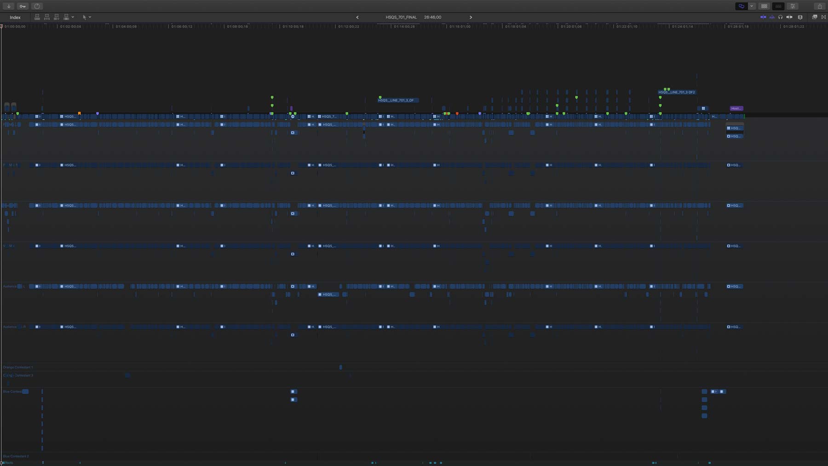Image resolution: width=828 pixels, height=466 pixels.
Task: Click the orange marker on primary storyline
Action: tap(79, 113)
